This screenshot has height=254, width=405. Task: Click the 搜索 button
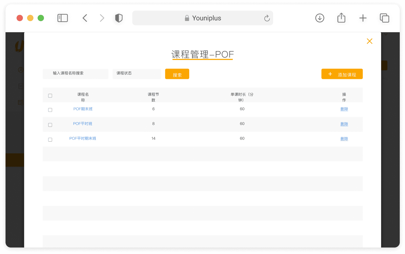point(177,74)
